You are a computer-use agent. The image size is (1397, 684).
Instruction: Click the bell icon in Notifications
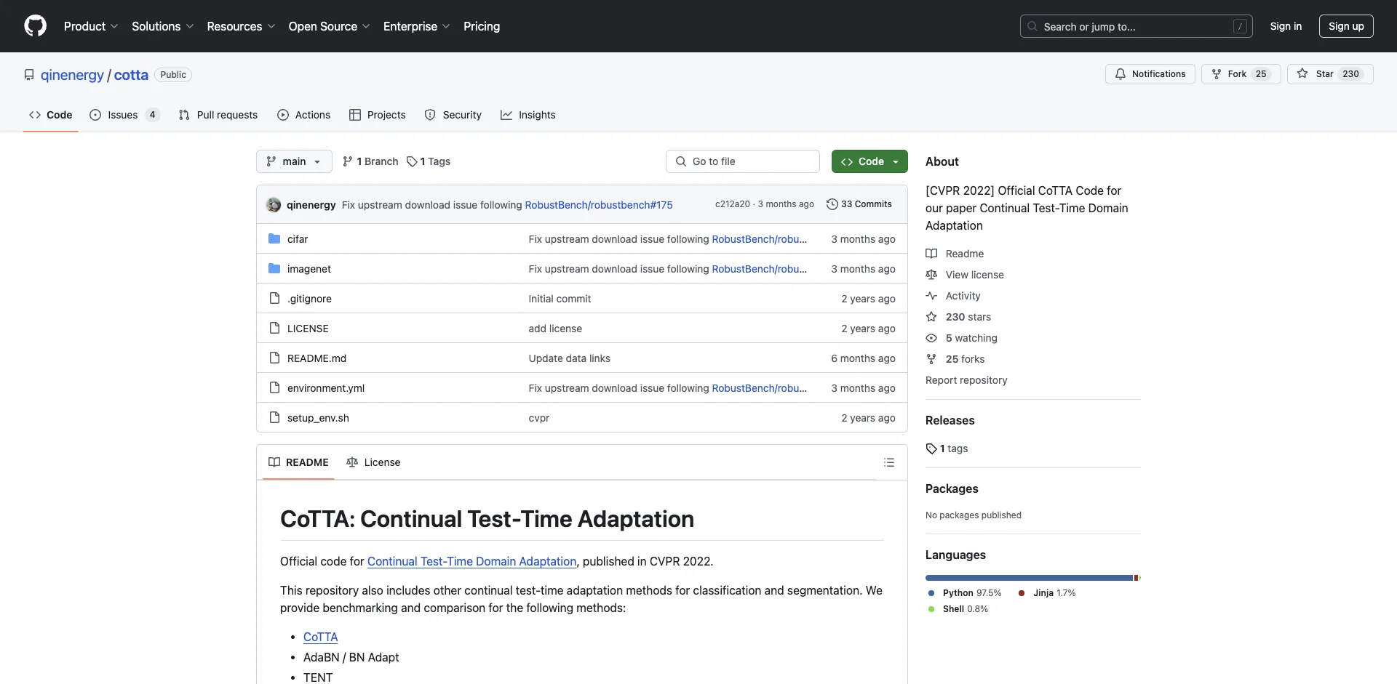pyautogui.click(x=1121, y=74)
